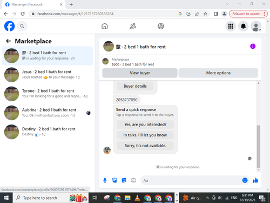Viewport: 270px width, 203px height.
Task: Click the chat header listing avatar
Action: click(109, 47)
